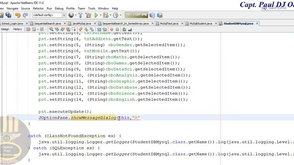Click in the Search (Ctrl+I) field
Image resolution: width=294 pixels, height=165 pixels.
277,8
